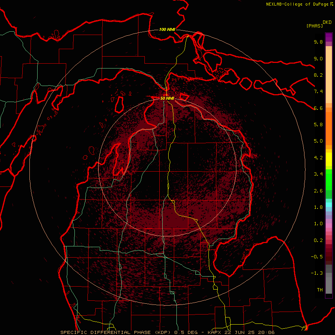This screenshot has height=335, width=335.
Task: Click the 5.8 legend value
Action: (x=318, y=125)
